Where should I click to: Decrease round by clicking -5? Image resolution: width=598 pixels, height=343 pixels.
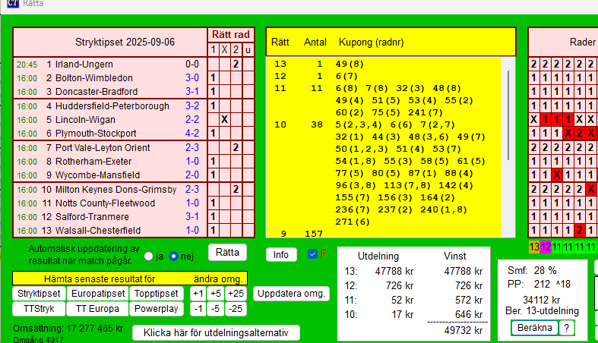click(217, 309)
